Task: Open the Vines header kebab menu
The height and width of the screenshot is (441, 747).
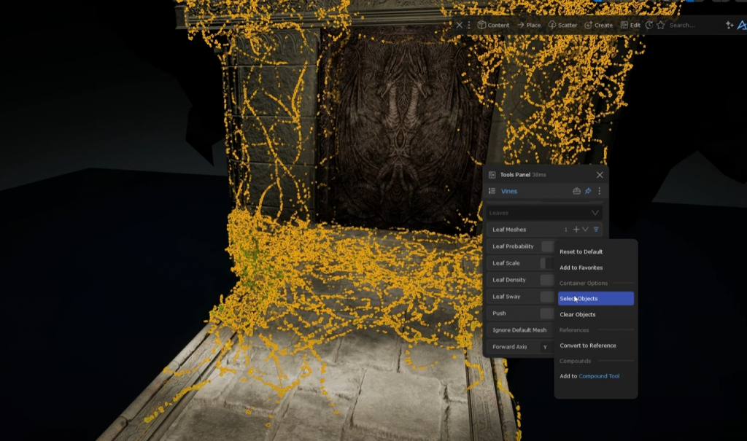Action: pyautogui.click(x=600, y=191)
